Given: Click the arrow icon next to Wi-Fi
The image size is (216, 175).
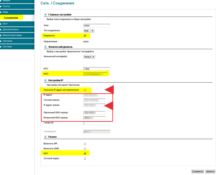Looking at the screenshot, I should (1, 24).
